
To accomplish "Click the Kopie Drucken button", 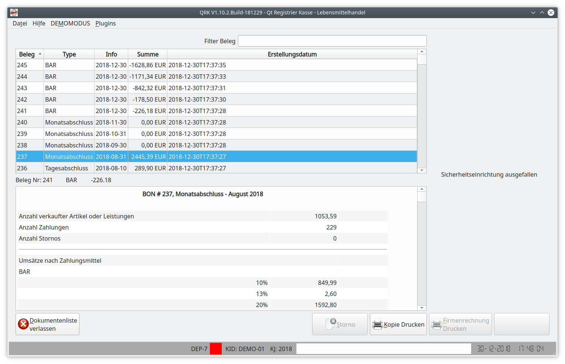I will 398,324.
